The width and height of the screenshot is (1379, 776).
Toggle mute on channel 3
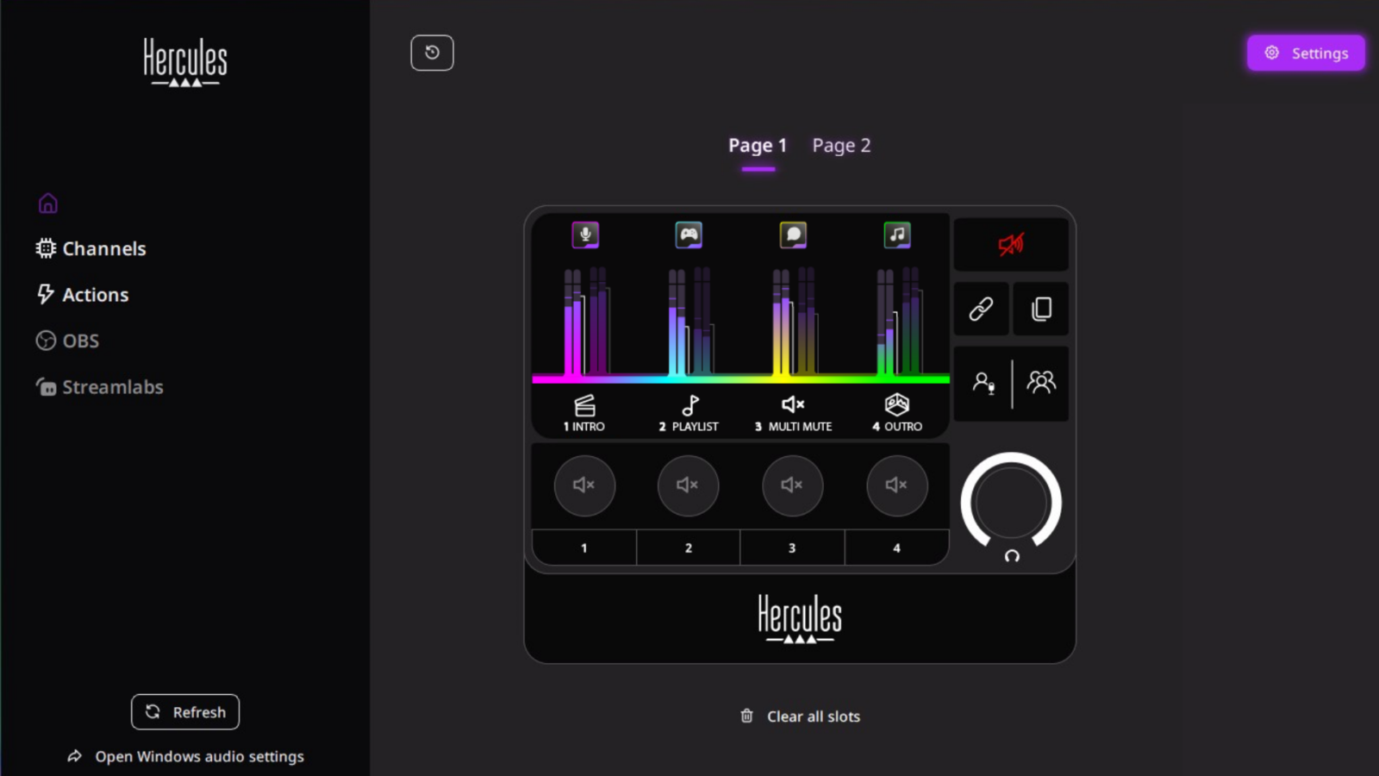[792, 485]
